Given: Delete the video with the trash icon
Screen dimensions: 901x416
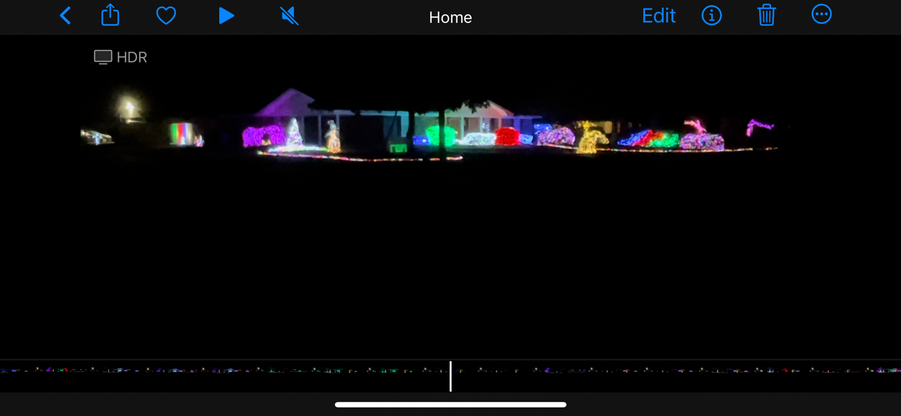Looking at the screenshot, I should point(766,15).
